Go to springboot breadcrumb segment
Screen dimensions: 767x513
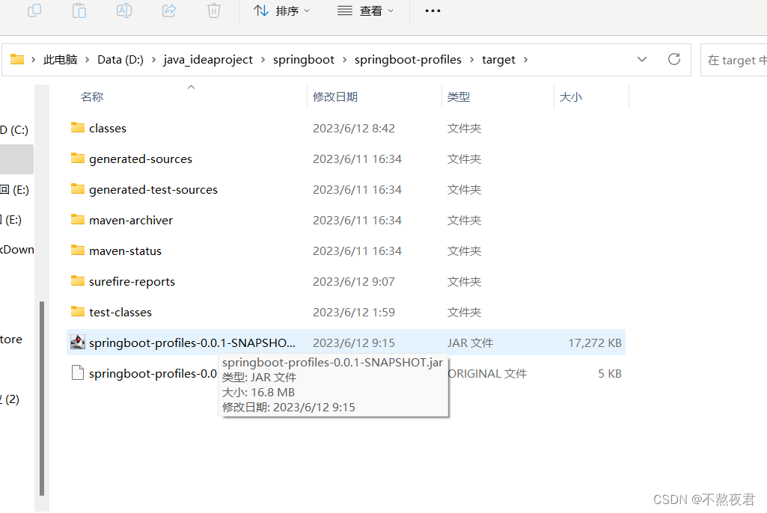[x=304, y=60]
